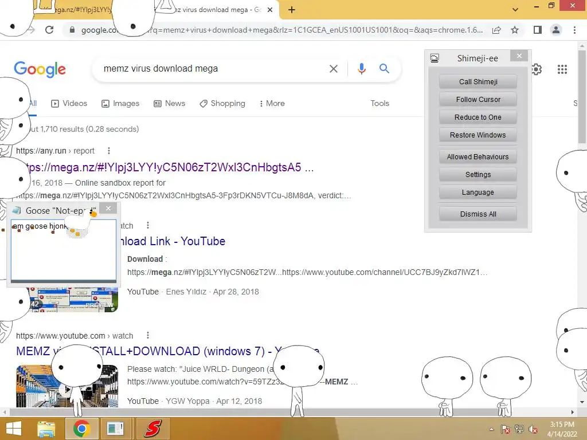Open the network tray icon
This screenshot has height=440, width=587.
click(519, 429)
